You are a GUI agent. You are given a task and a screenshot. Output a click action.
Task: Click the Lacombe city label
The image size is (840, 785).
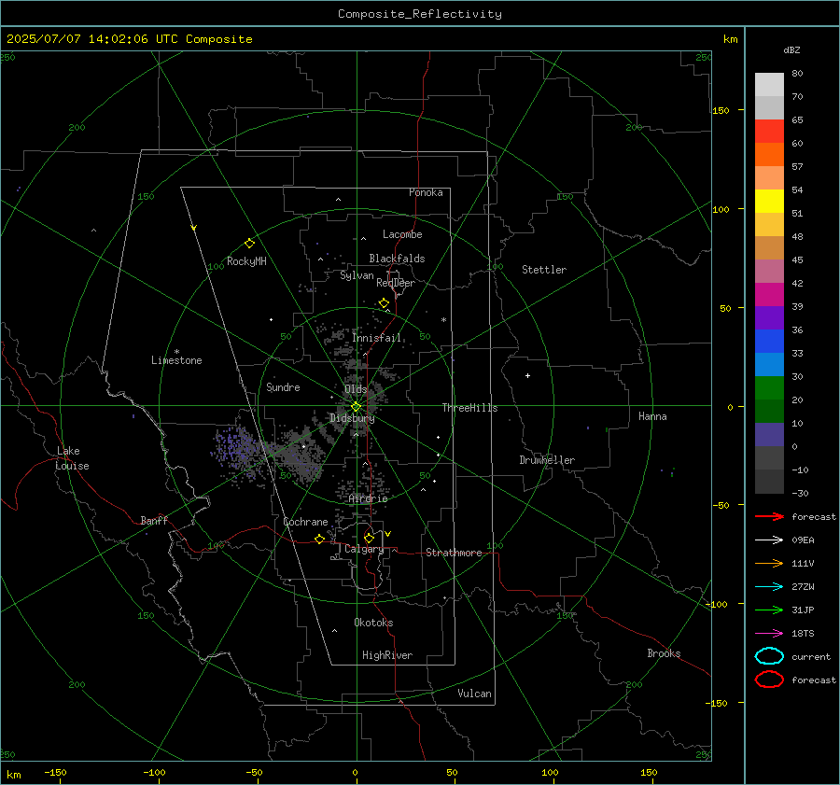[x=402, y=234]
